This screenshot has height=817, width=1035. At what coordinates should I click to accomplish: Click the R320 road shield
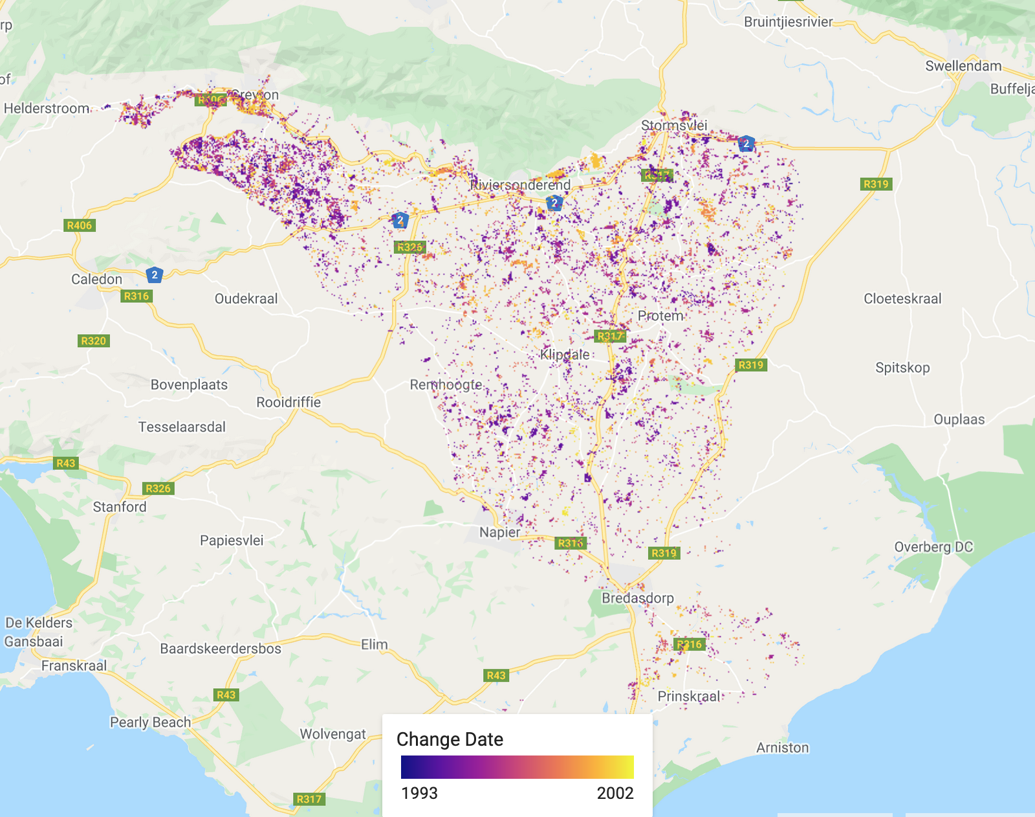click(x=93, y=341)
